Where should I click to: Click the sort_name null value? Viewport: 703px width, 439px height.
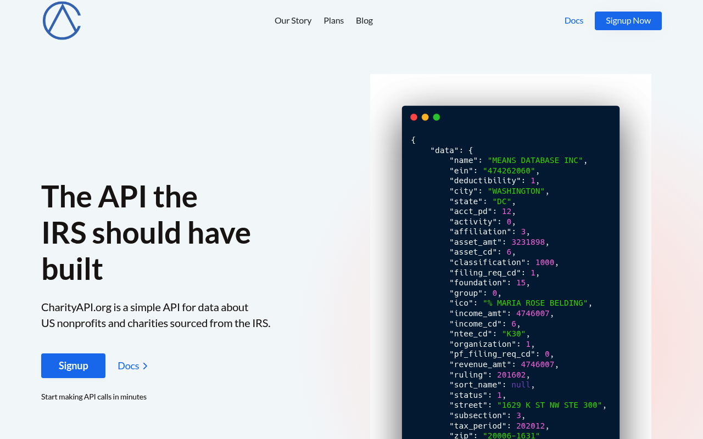click(x=521, y=385)
